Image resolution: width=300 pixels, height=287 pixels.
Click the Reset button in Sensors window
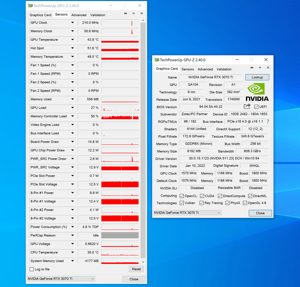pyautogui.click(x=136, y=269)
